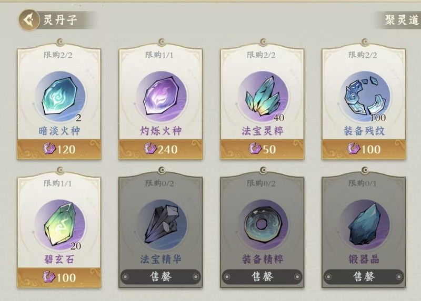The height and width of the screenshot is (301, 421).
Task: Buy 暗淡火种 for 120 currency
Action: [x=59, y=149]
